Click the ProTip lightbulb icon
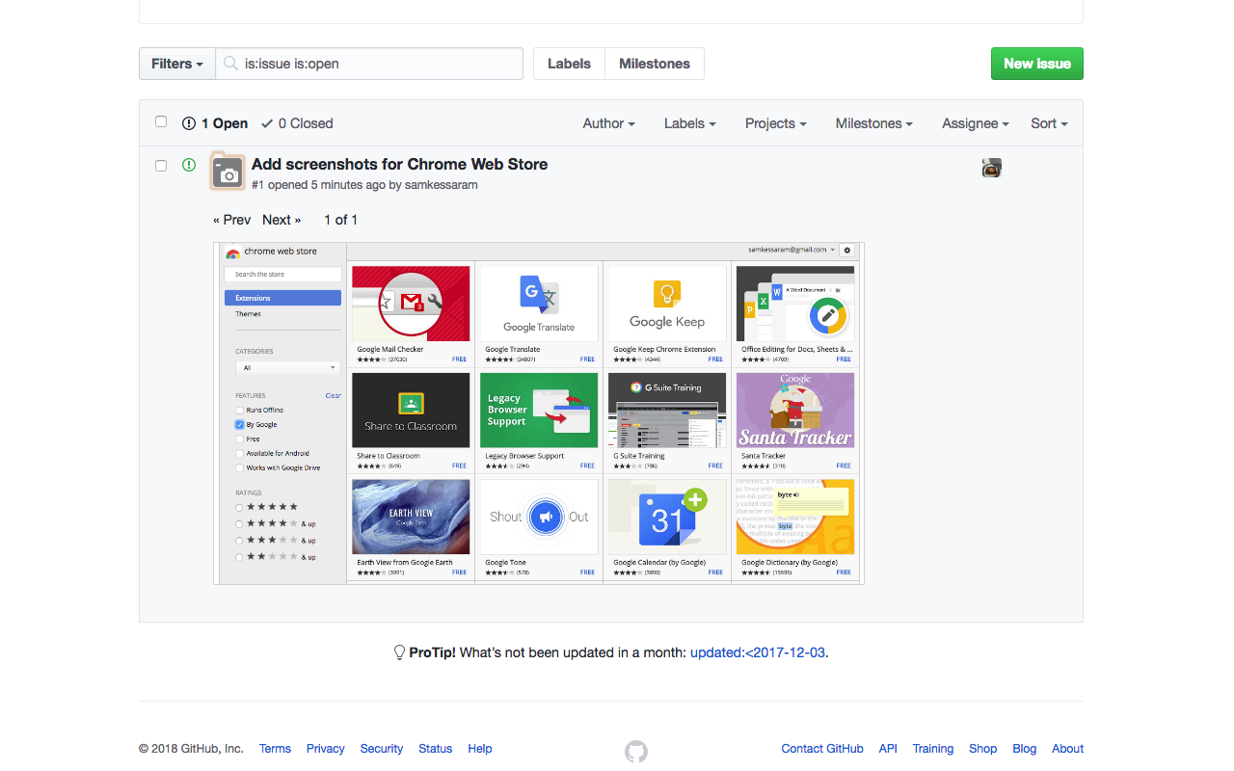The image size is (1234, 771). point(398,651)
